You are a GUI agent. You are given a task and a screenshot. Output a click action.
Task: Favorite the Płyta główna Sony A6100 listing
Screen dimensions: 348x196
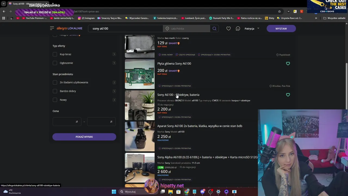(x=288, y=63)
